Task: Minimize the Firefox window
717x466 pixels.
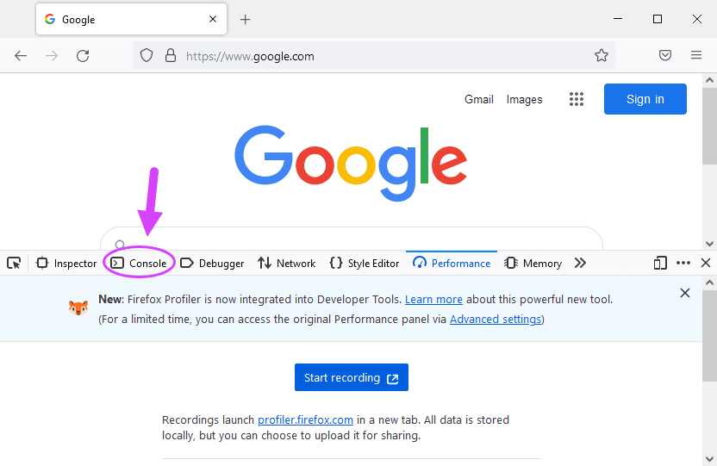Action: 618,19
